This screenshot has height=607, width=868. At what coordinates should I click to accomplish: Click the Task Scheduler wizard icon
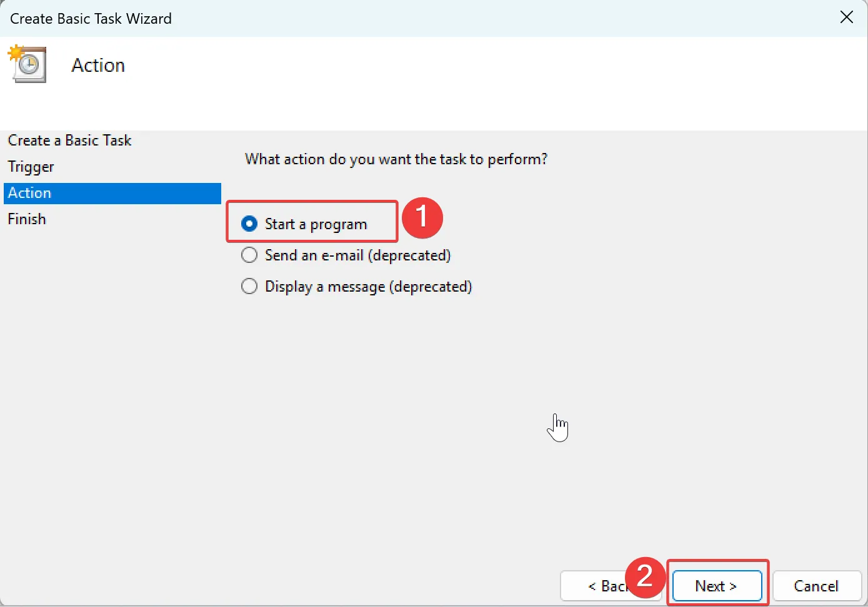pyautogui.click(x=27, y=64)
